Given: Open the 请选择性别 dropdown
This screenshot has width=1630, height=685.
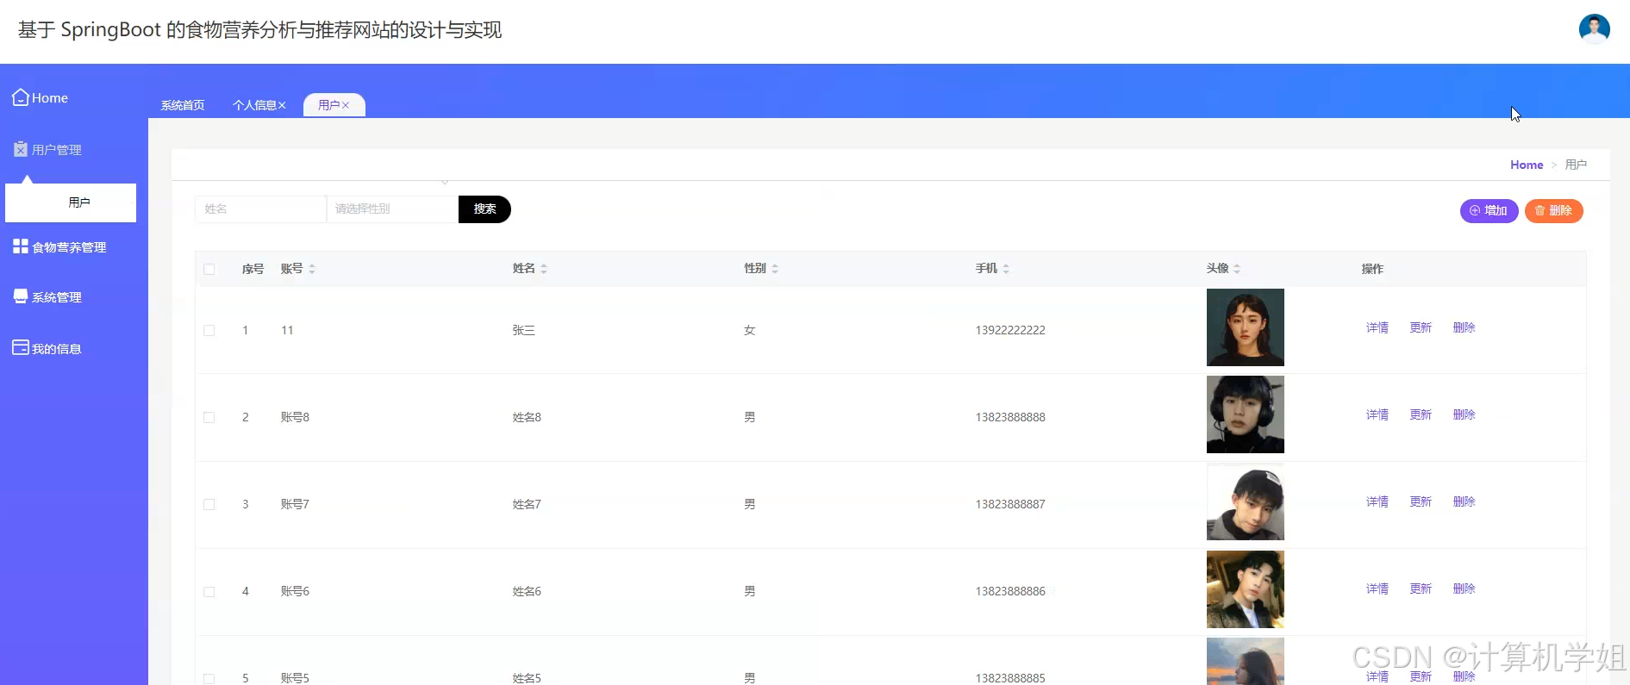Looking at the screenshot, I should click(x=392, y=209).
